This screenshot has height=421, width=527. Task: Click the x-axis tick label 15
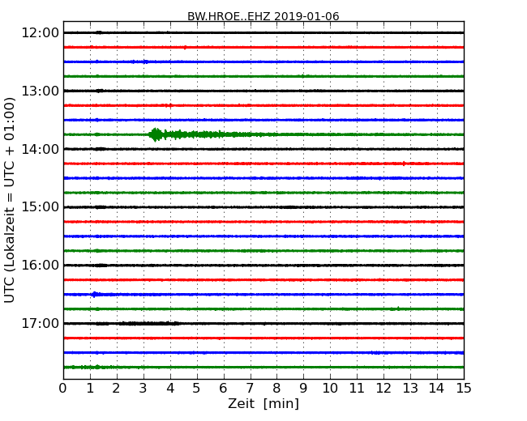click(x=464, y=389)
